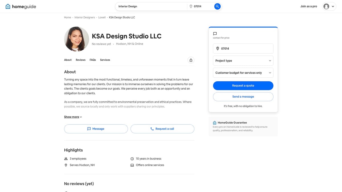Click the contact for price text
Image resolution: width=342 pixels, height=192 pixels.
221,38
